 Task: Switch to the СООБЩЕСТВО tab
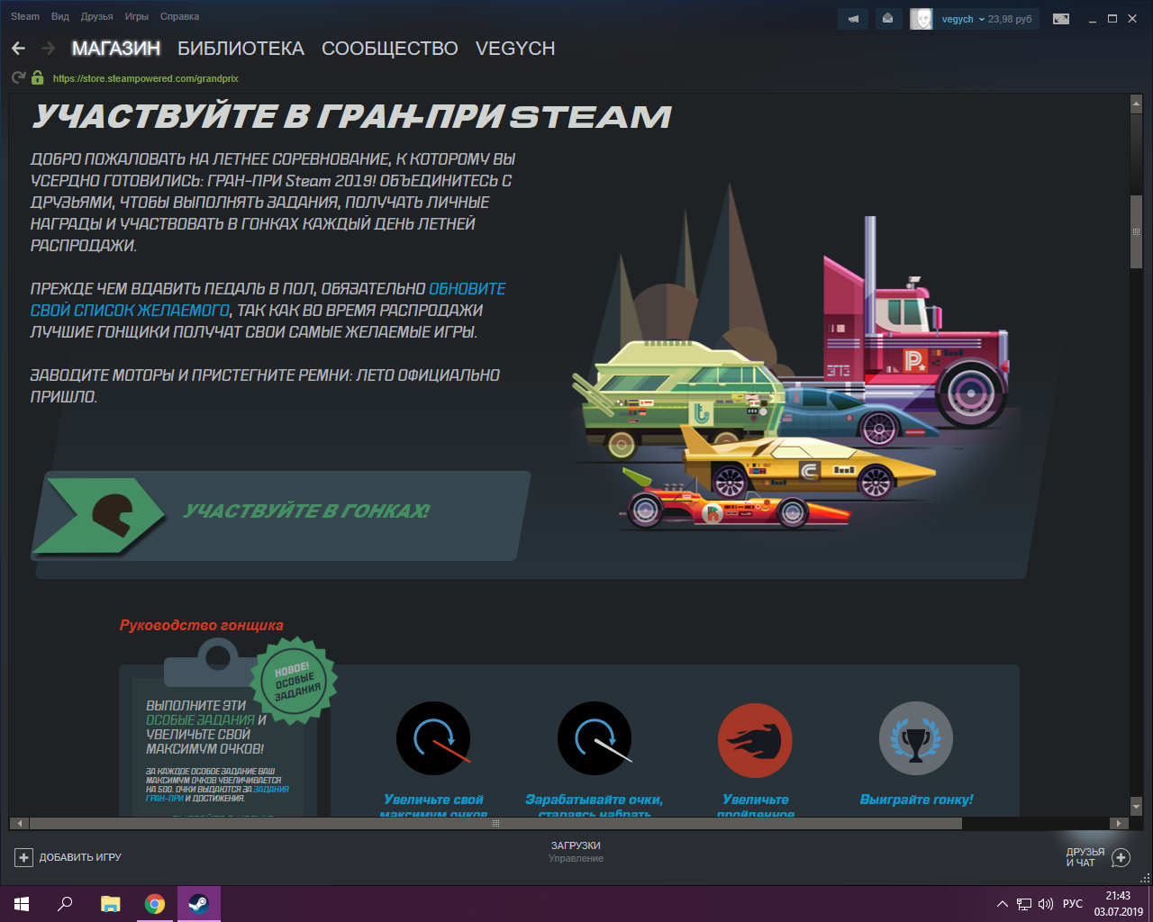tap(390, 49)
